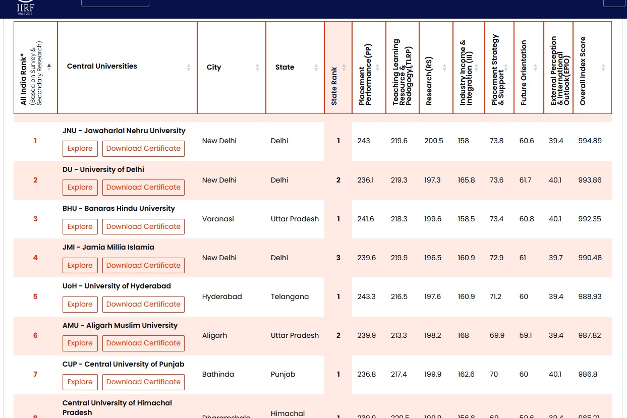Download Certificate for JMI - Jamia Millia Islamia
The height and width of the screenshot is (418, 627).
tap(143, 265)
